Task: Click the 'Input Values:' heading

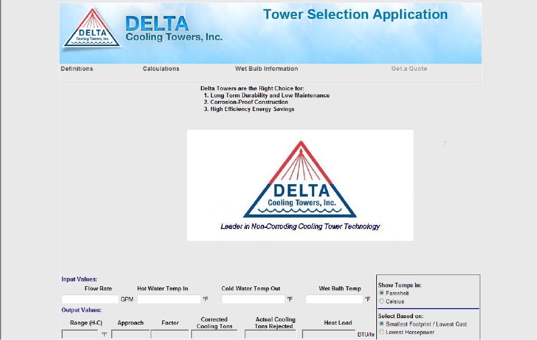Action: pos(79,279)
